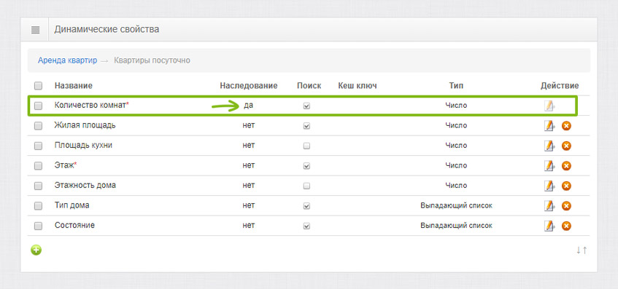
Task: Edit the Жилая площадь property
Action: click(549, 126)
